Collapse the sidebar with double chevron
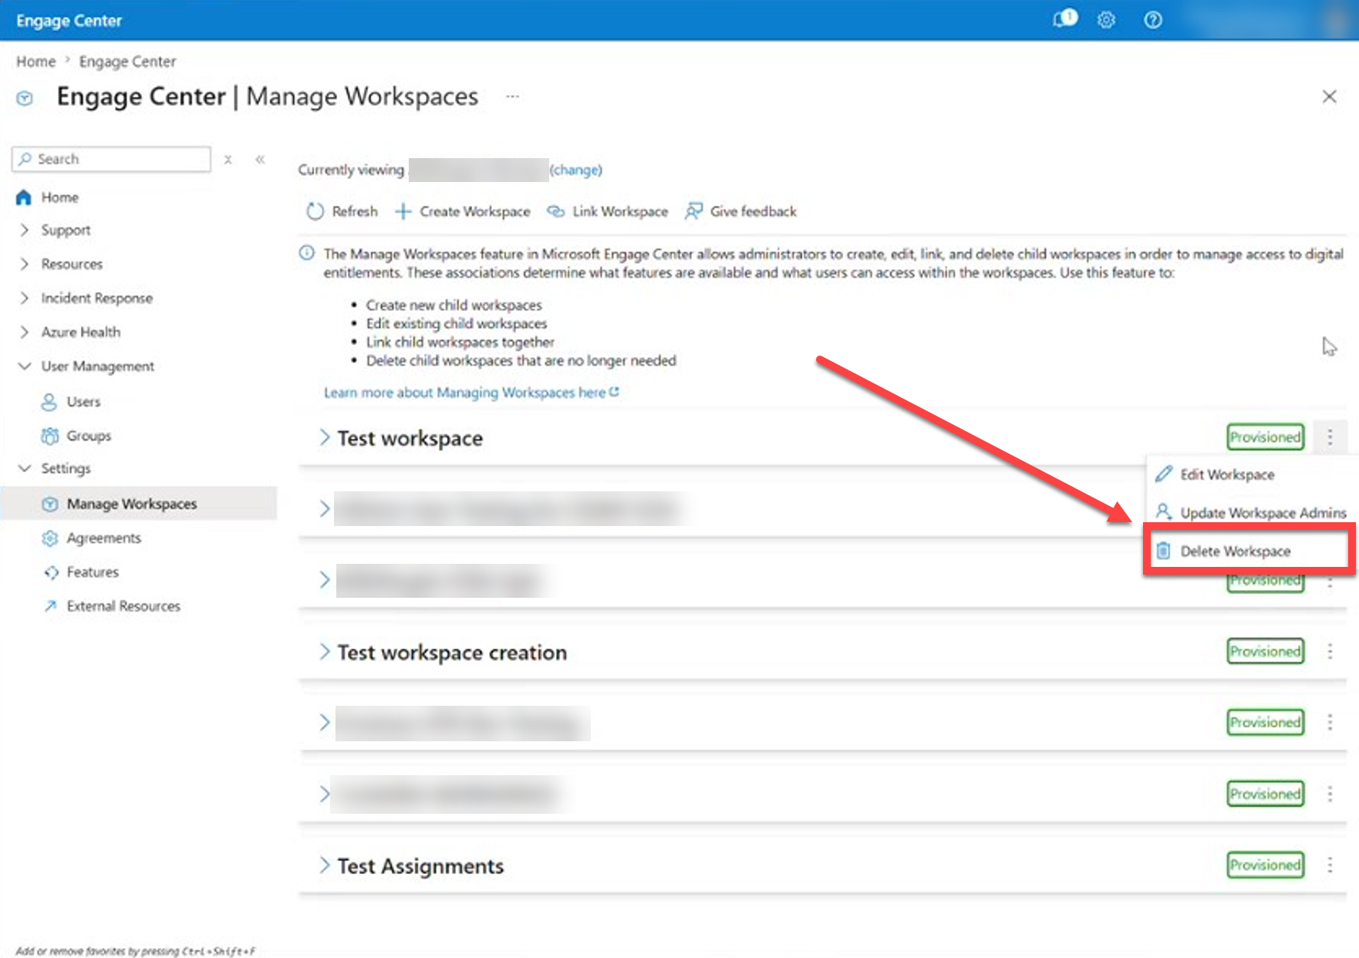This screenshot has width=1359, height=958. [260, 160]
